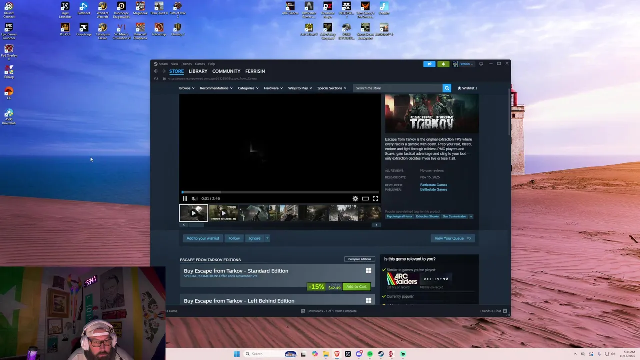Open Downloads status in Steam footer

pyautogui.click(x=329, y=311)
